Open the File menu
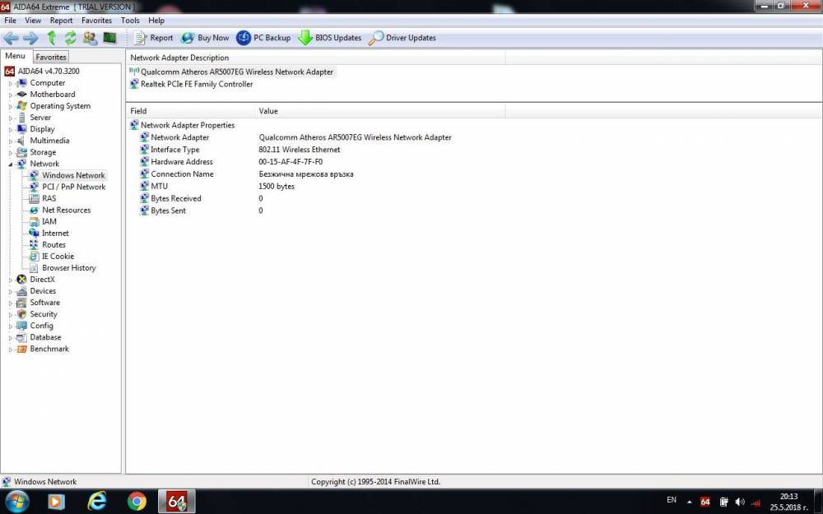The height and width of the screenshot is (514, 823). point(10,21)
